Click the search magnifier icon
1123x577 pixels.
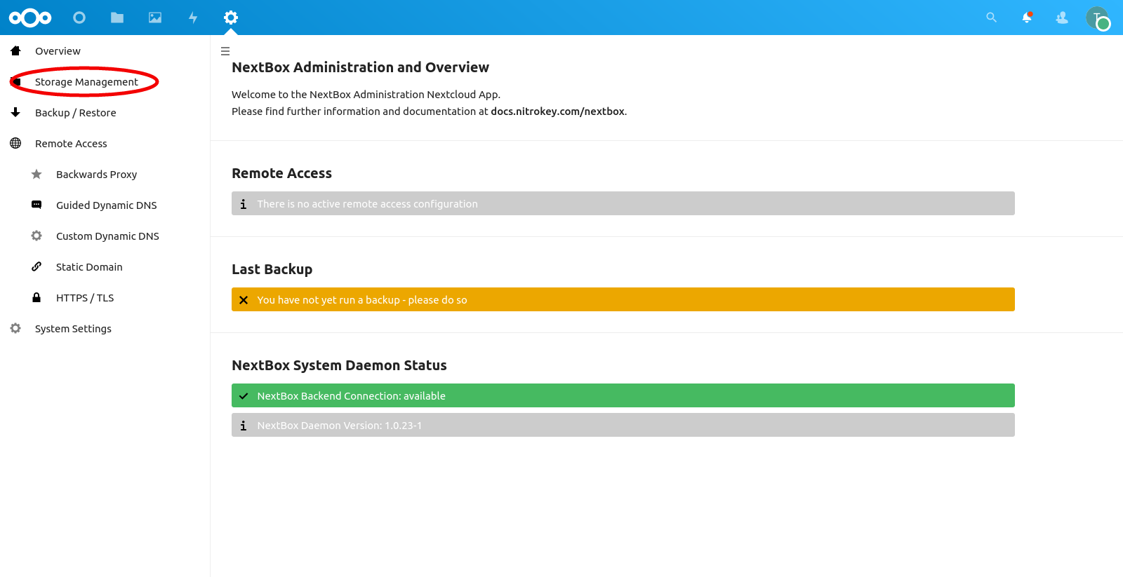click(991, 18)
